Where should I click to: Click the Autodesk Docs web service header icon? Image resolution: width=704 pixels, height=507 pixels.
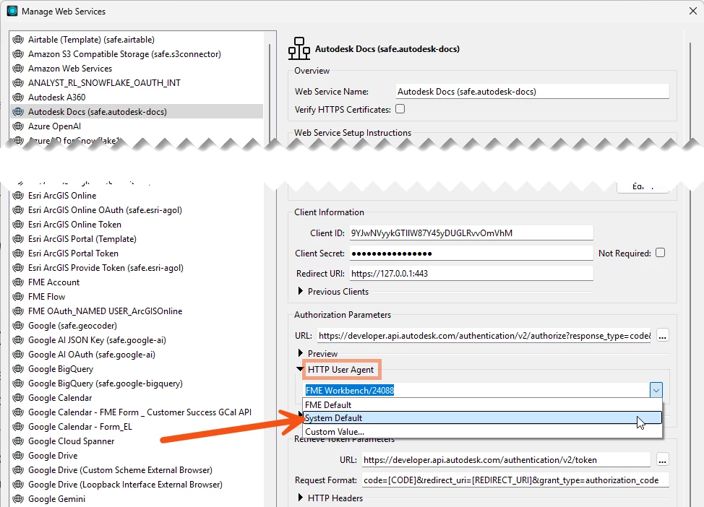299,48
